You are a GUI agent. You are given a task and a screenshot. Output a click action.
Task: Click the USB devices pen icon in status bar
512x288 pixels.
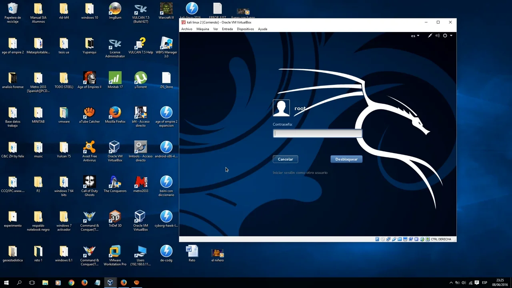pyautogui.click(x=394, y=239)
